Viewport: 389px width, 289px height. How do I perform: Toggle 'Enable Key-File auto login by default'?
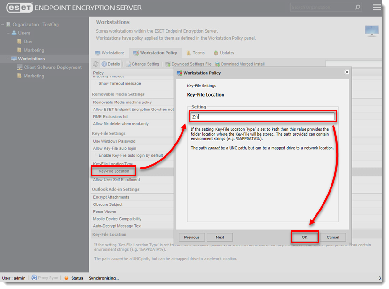pyautogui.click(x=96, y=155)
